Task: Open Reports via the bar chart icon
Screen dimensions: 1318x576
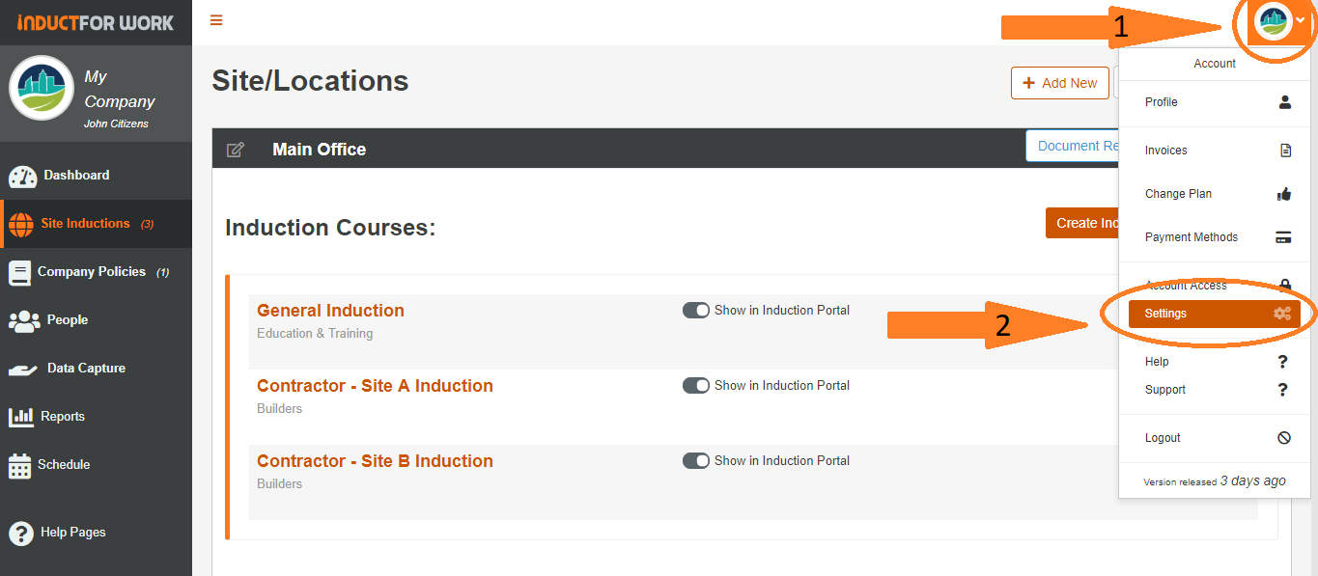Action: click(21, 416)
